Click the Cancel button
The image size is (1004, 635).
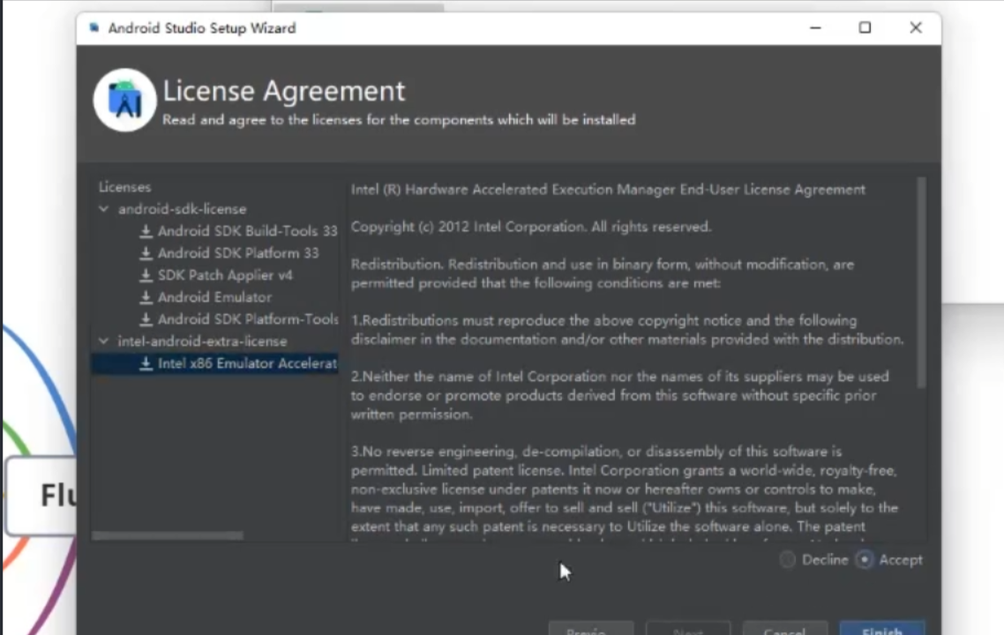click(x=785, y=628)
